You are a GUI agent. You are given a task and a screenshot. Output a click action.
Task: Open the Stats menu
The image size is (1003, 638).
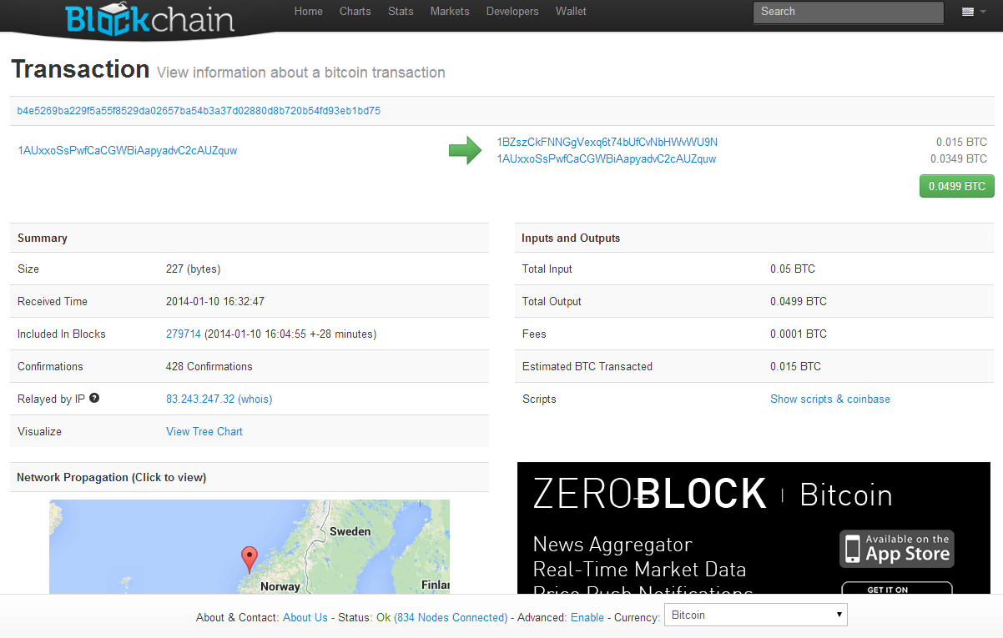click(401, 12)
